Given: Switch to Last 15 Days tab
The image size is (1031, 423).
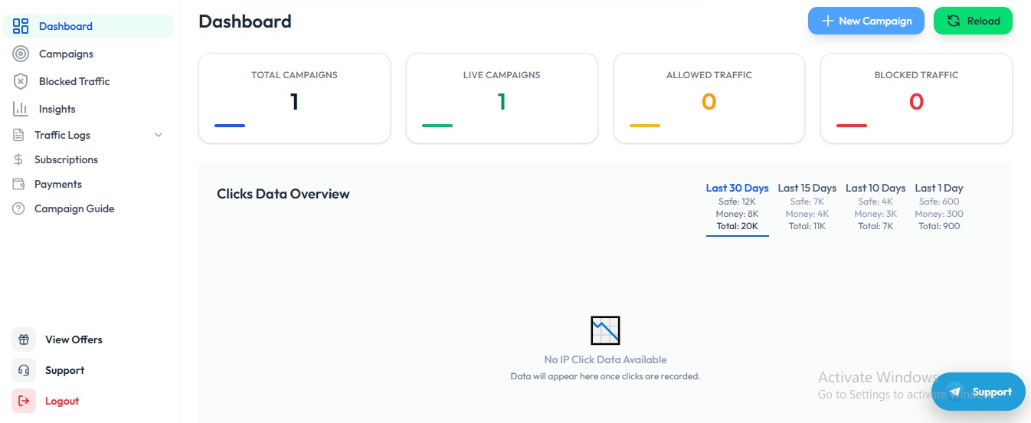Looking at the screenshot, I should (x=807, y=207).
